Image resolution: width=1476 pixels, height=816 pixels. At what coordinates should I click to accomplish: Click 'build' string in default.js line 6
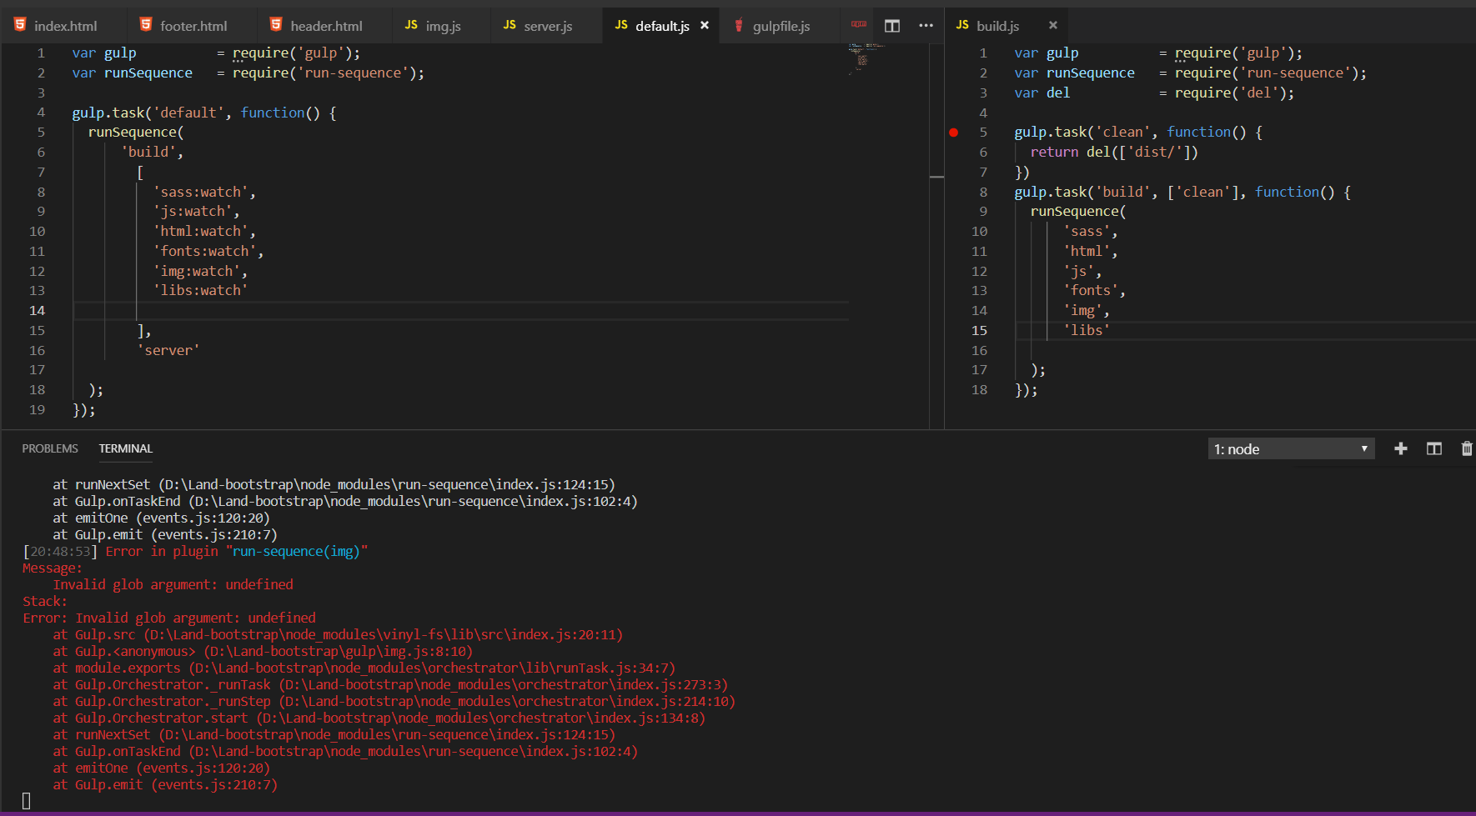[x=149, y=153]
